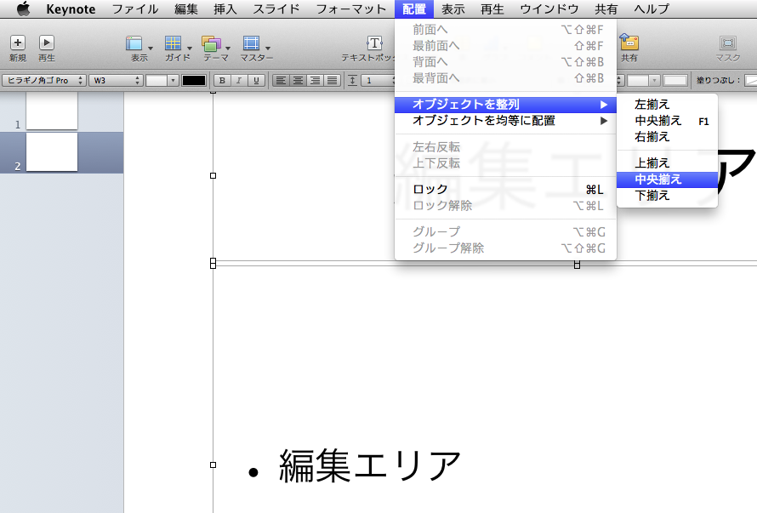Expand the マスター dropdown arrow
The image size is (757, 513).
(x=267, y=48)
